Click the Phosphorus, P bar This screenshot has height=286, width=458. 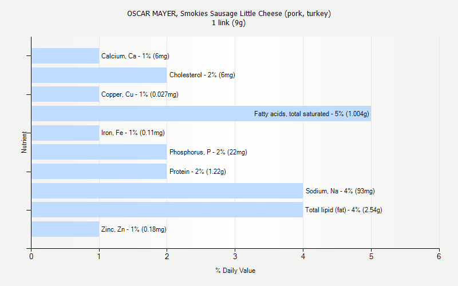[x=99, y=152]
